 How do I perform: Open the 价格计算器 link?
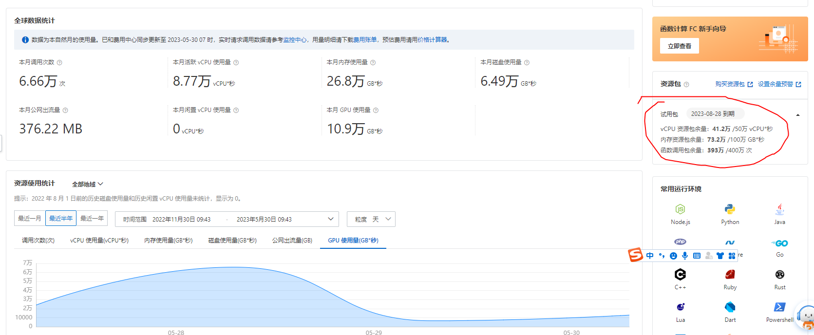tap(432, 40)
